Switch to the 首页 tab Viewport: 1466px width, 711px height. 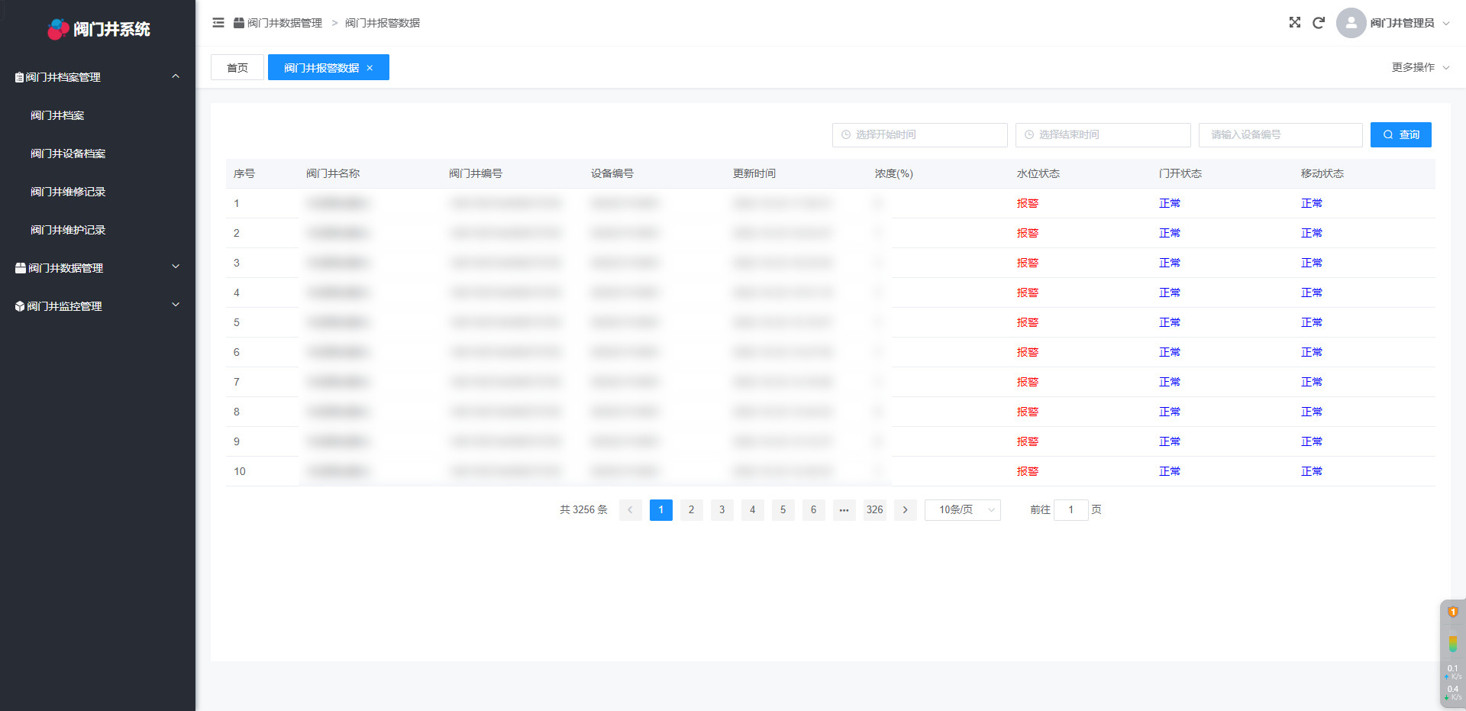point(237,68)
